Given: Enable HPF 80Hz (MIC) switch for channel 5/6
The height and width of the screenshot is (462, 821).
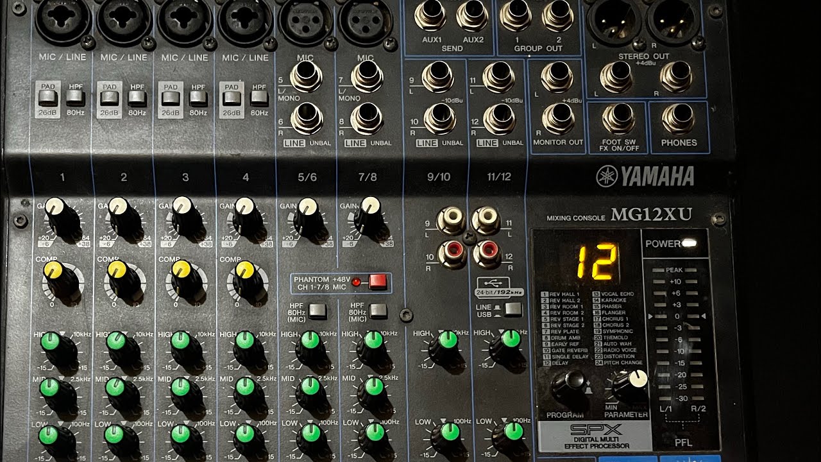Looking at the screenshot, I should (317, 311).
